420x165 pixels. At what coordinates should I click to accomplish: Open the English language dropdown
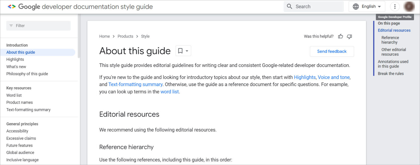coord(369,6)
